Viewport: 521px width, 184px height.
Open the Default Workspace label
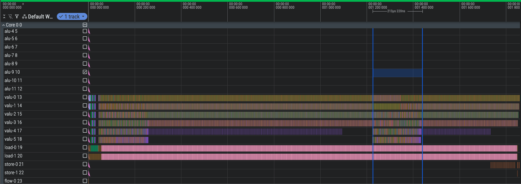40,16
